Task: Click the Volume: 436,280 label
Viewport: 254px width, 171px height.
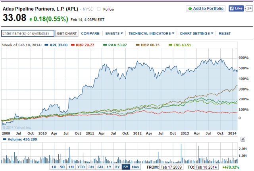Action: [x=22, y=139]
